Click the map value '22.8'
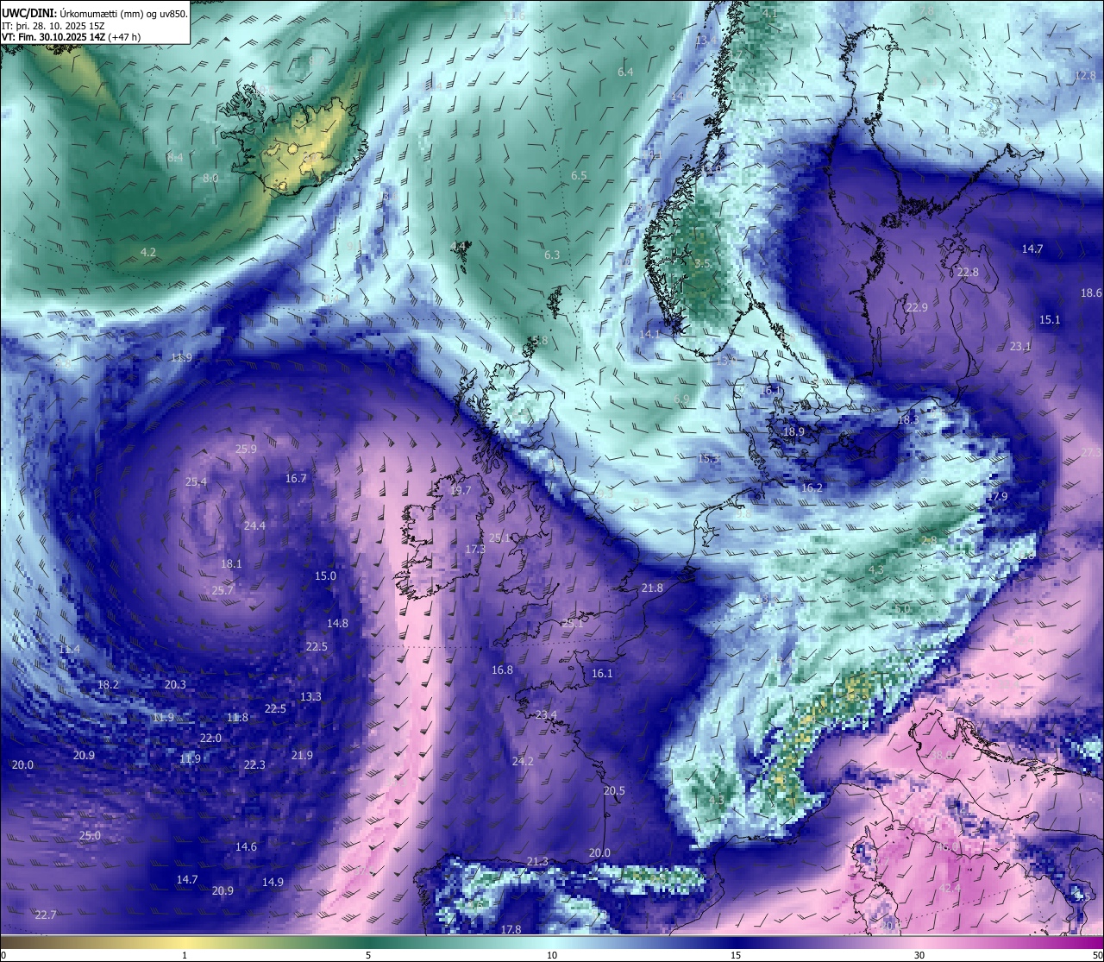 point(968,272)
